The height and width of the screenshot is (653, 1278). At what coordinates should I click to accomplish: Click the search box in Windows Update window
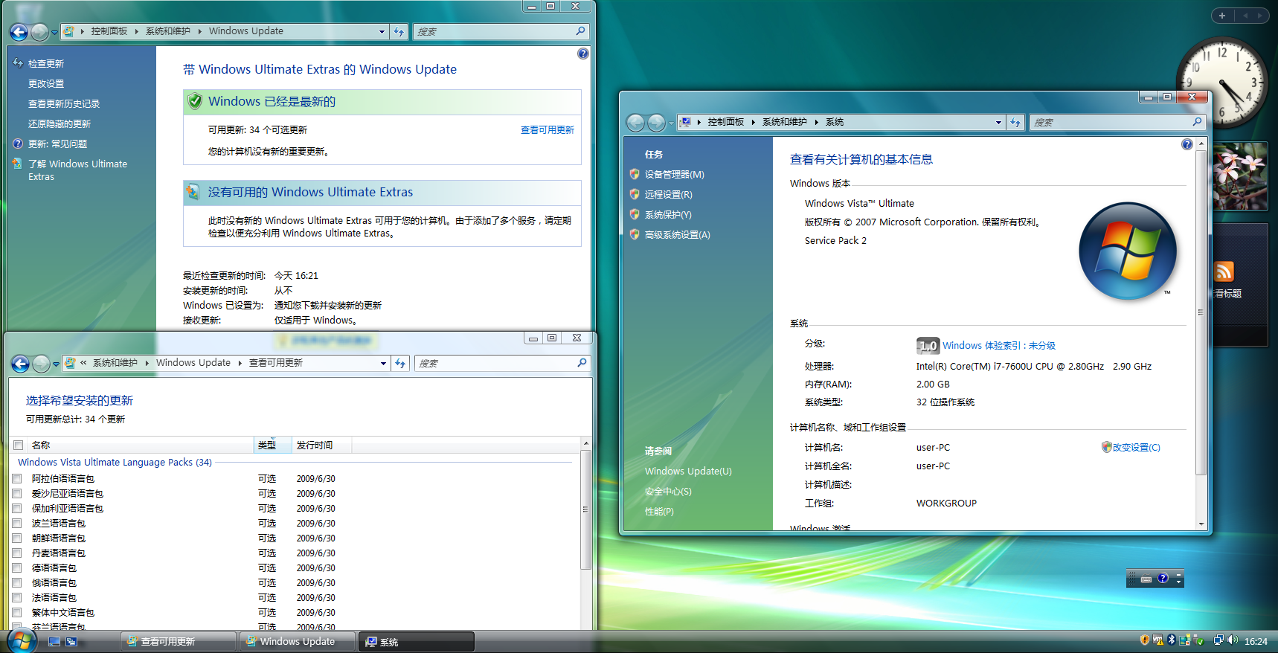(x=501, y=31)
